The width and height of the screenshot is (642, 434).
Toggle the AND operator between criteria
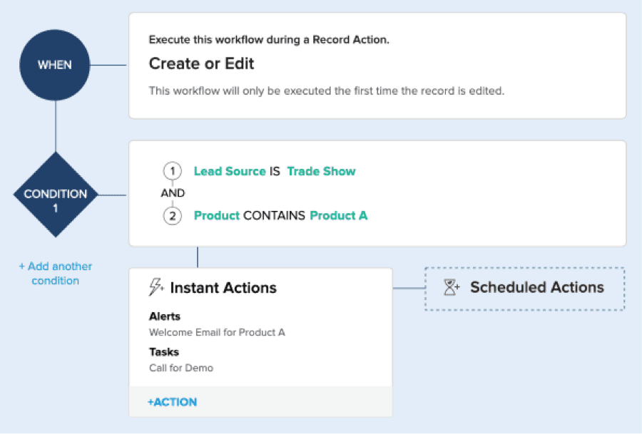pos(173,193)
